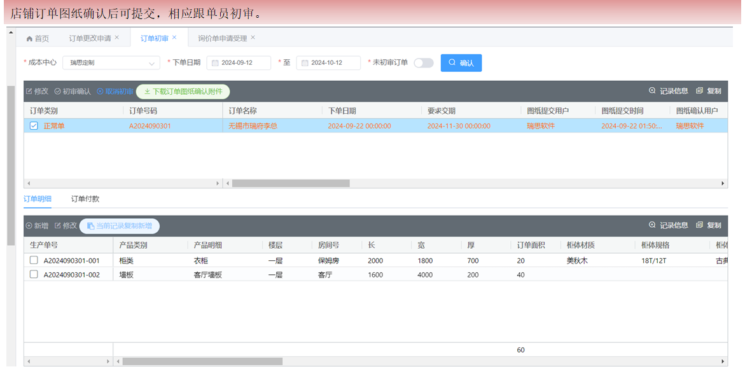Click the 订单号码 column header
This screenshot has height=383, width=745.
click(x=143, y=111)
